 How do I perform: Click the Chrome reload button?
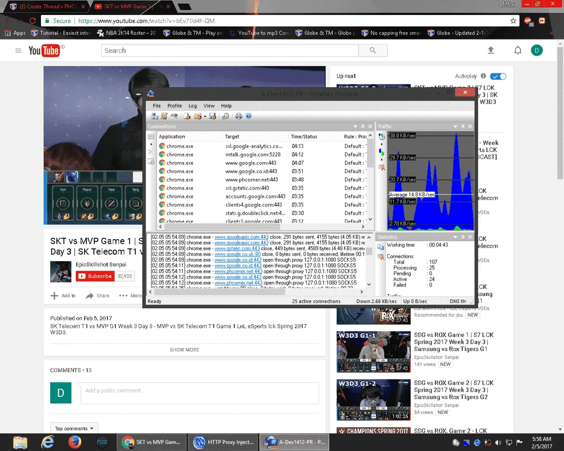point(32,21)
